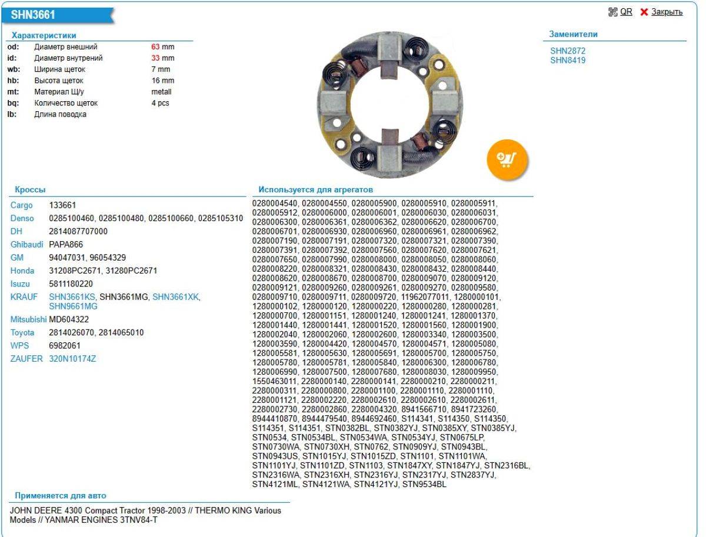Select the ZAUFER brand label
This screenshot has width=706, height=537.
coord(26,358)
